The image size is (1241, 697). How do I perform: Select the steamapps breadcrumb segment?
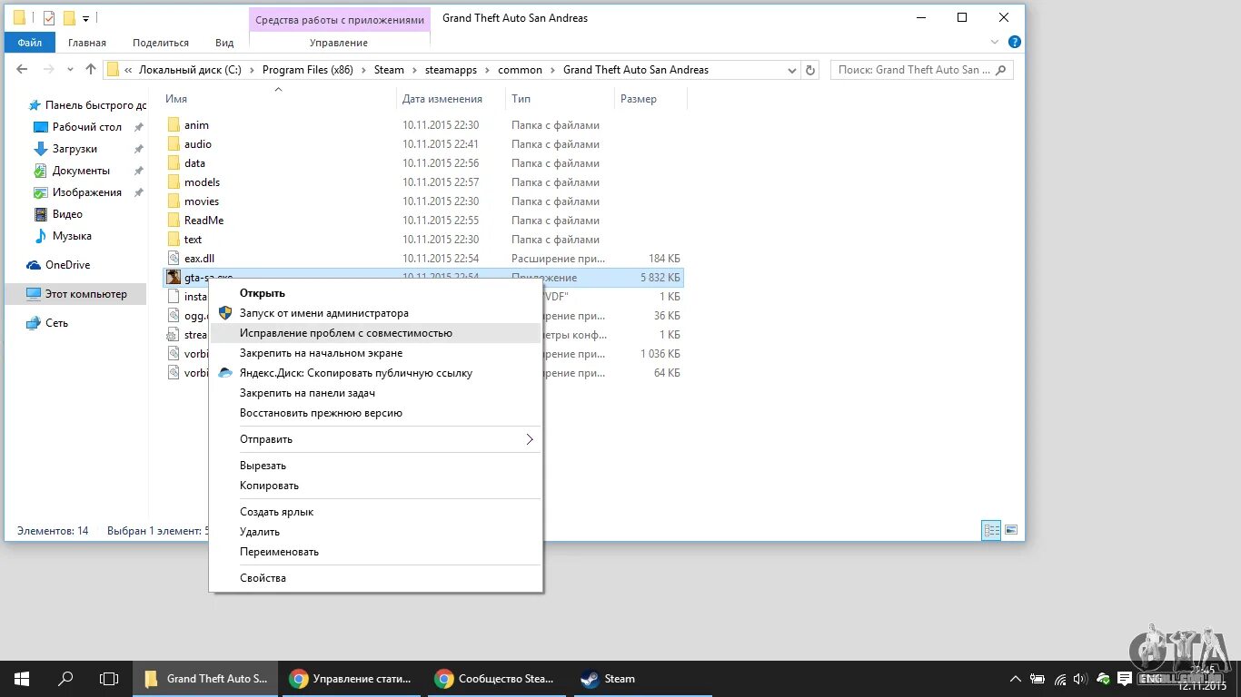[451, 70]
